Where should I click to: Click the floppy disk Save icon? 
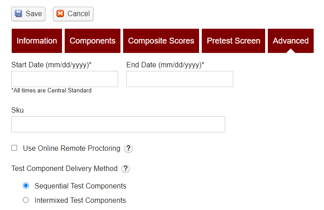(18, 13)
